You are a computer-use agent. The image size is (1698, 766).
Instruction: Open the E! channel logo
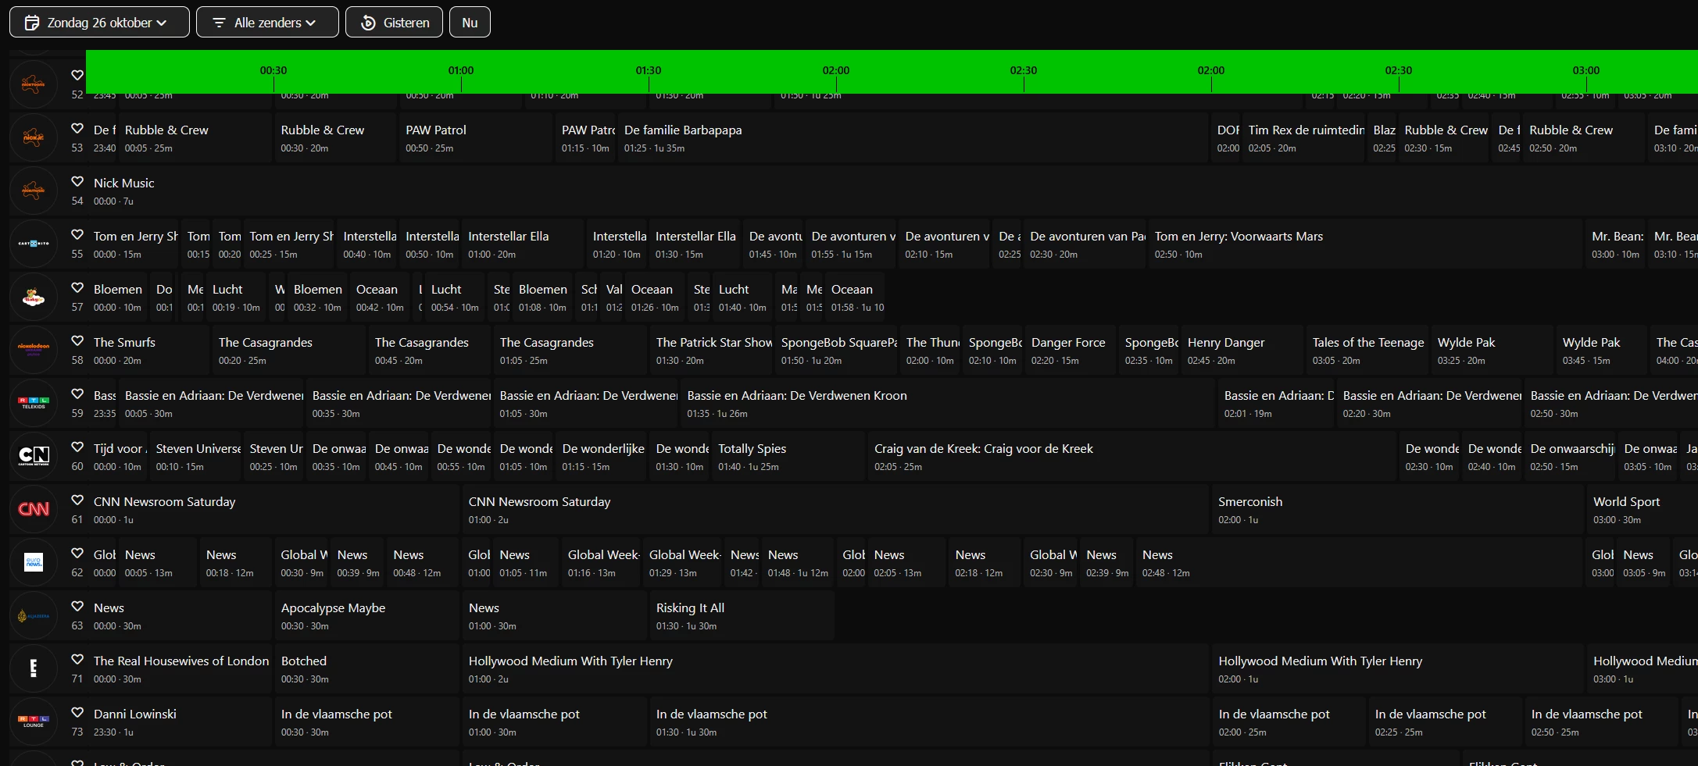34,668
